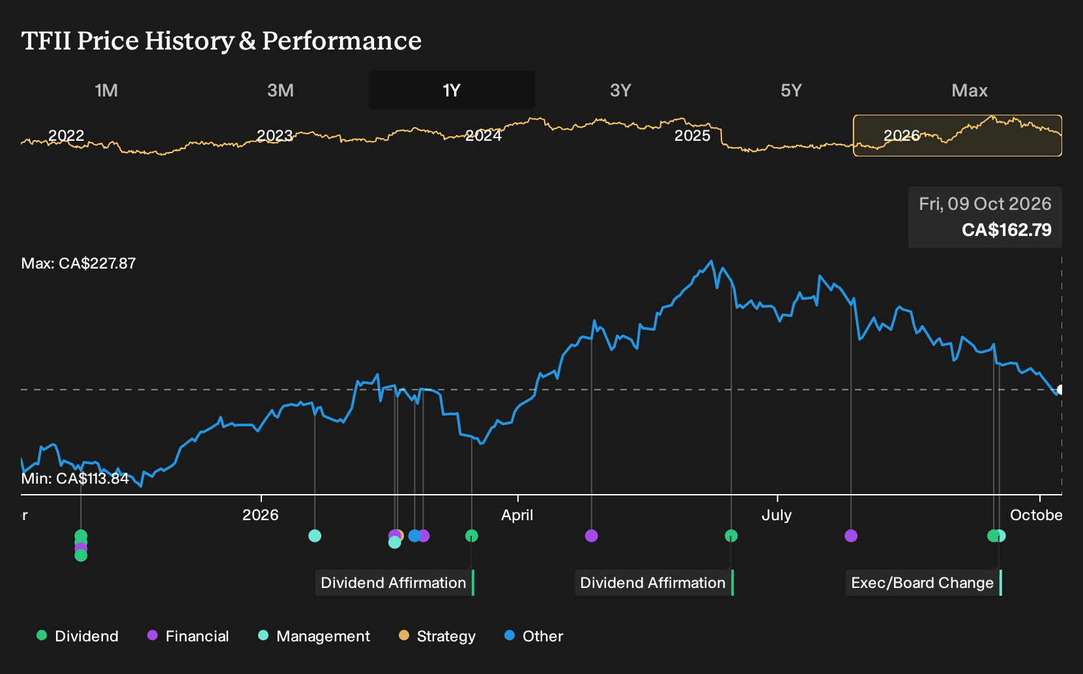
Task: Click the purple marker right of blue marker
Action: 424,536
